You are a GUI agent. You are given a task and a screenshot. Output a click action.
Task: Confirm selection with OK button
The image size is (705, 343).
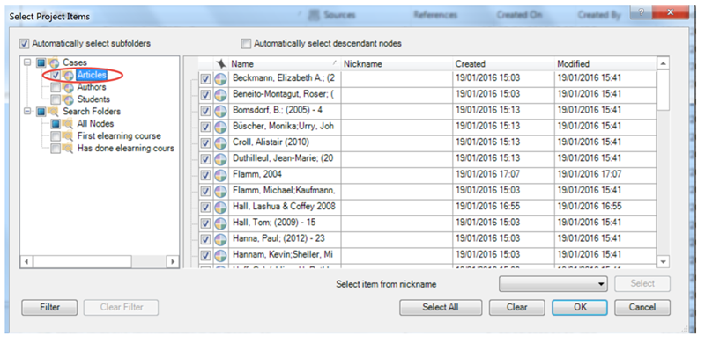coord(580,308)
